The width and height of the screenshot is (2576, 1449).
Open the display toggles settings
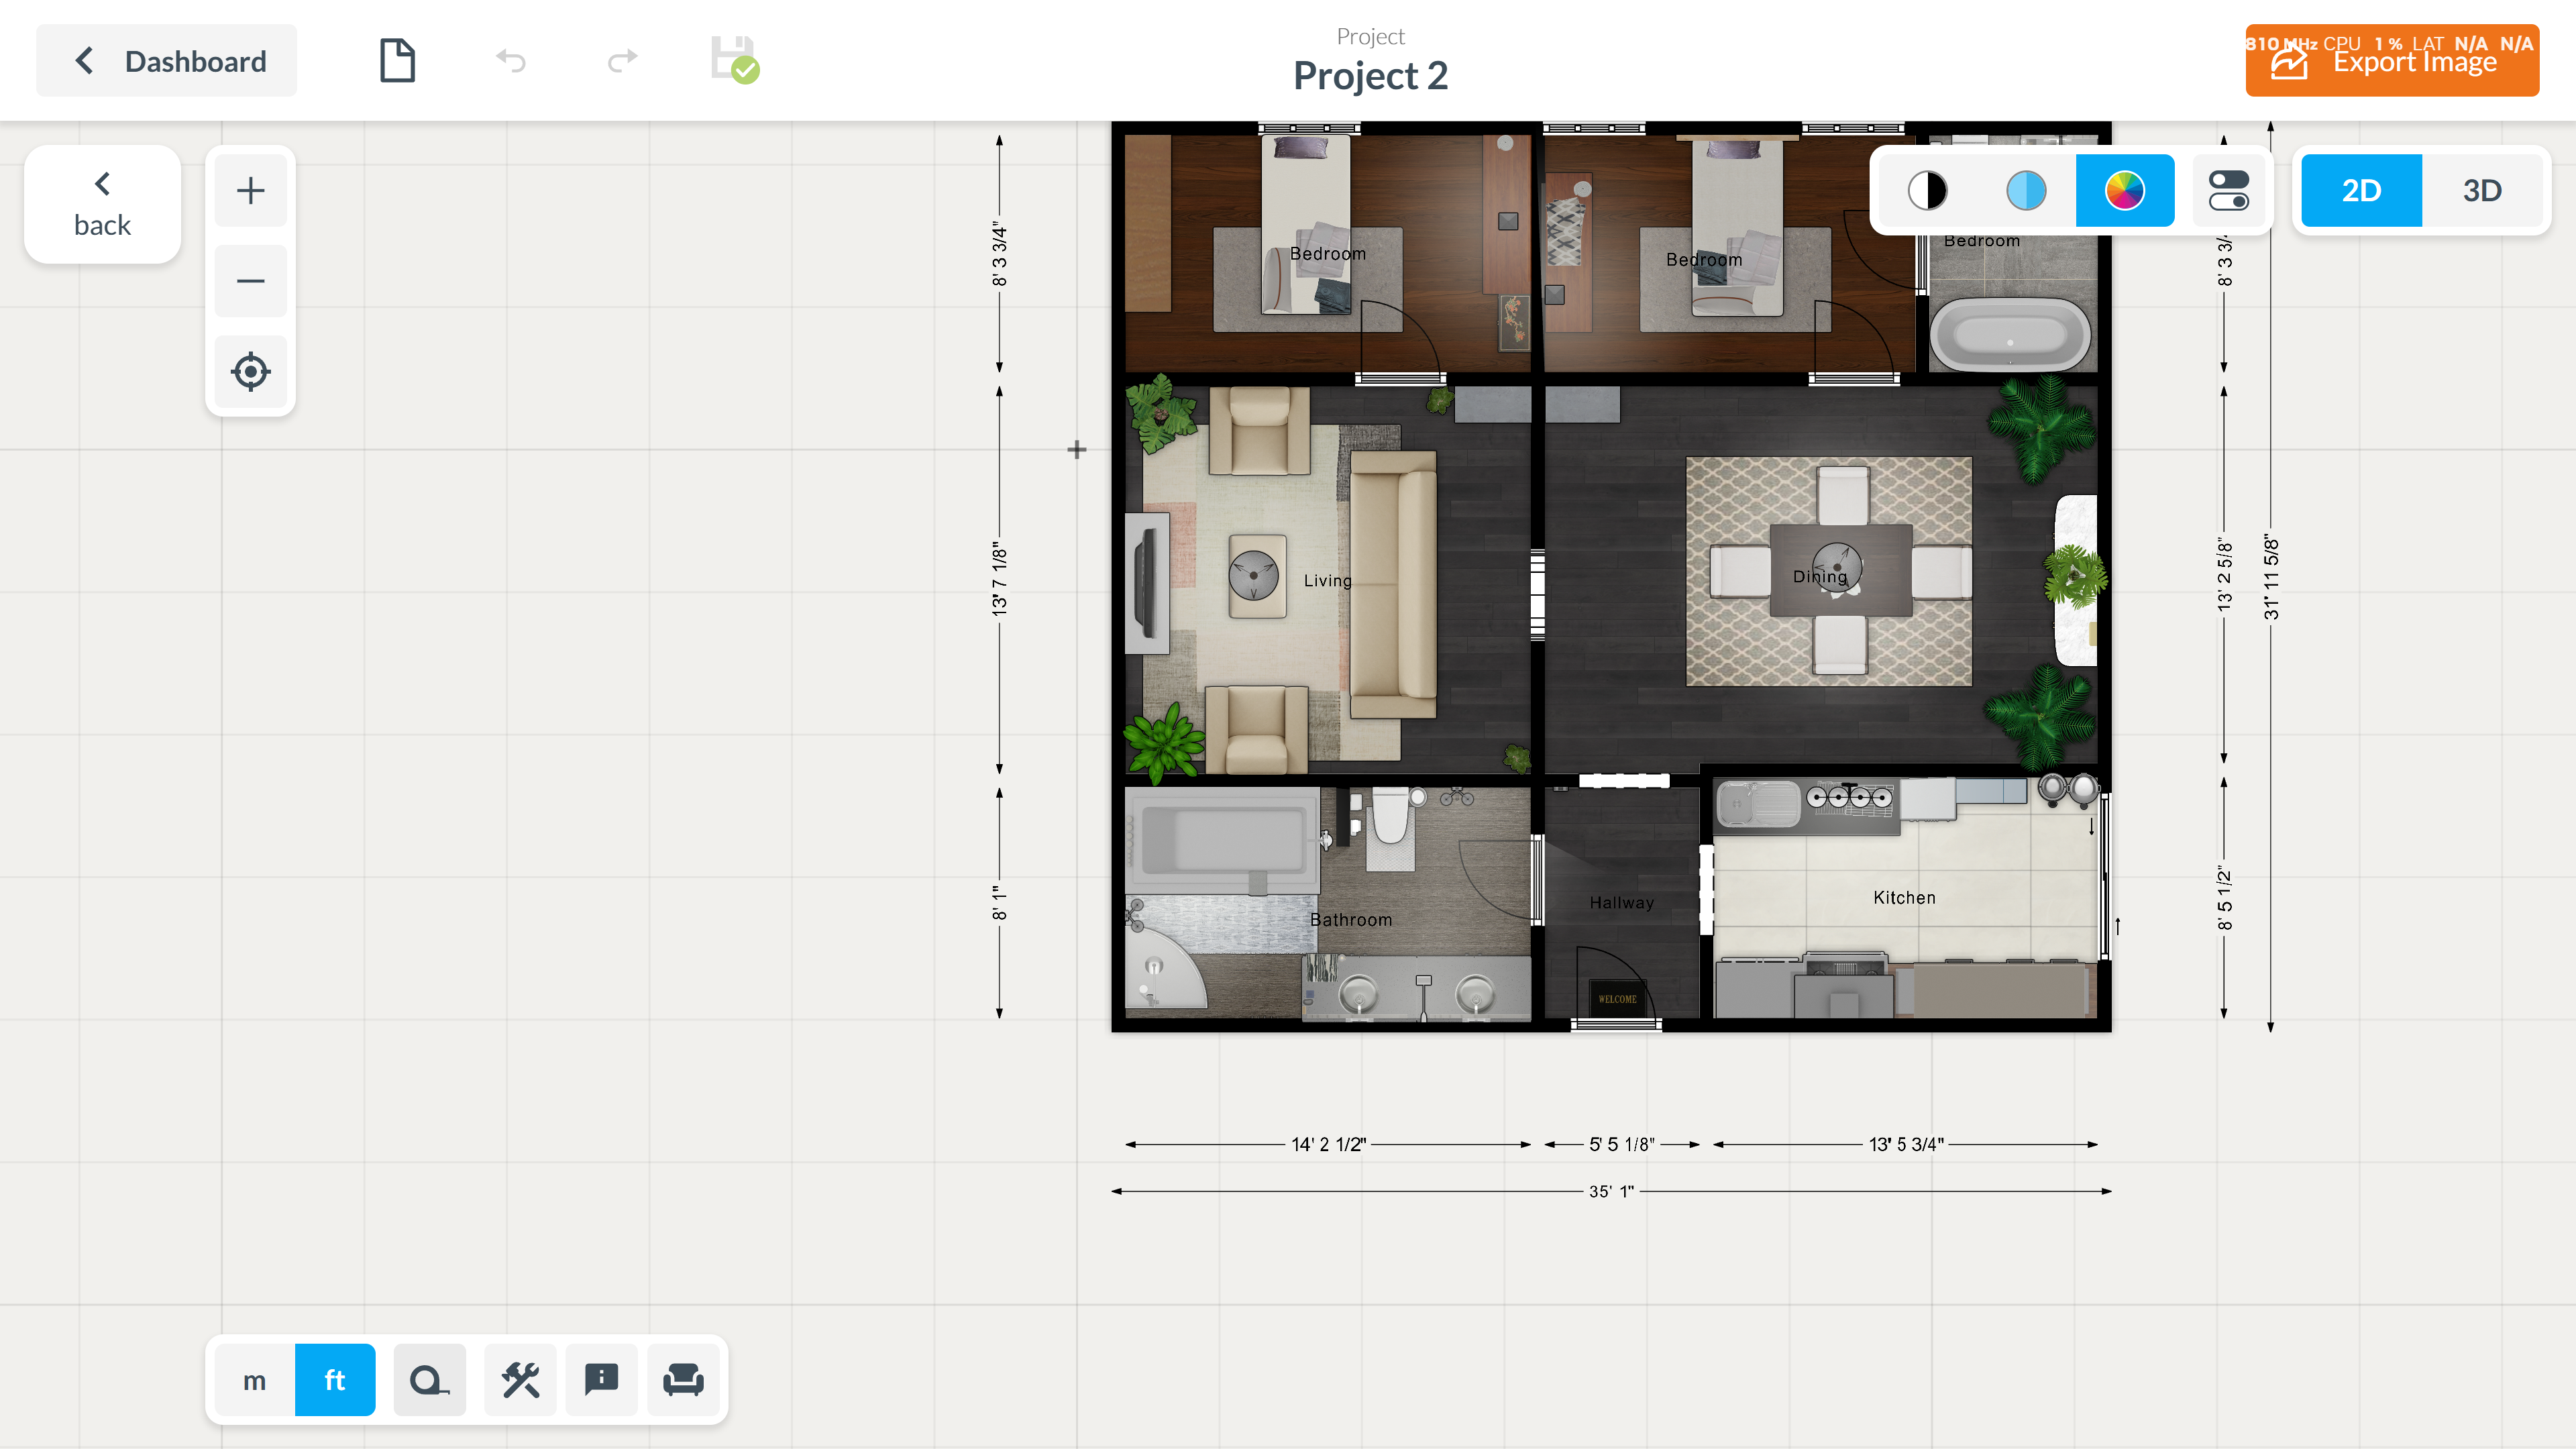(x=2229, y=190)
